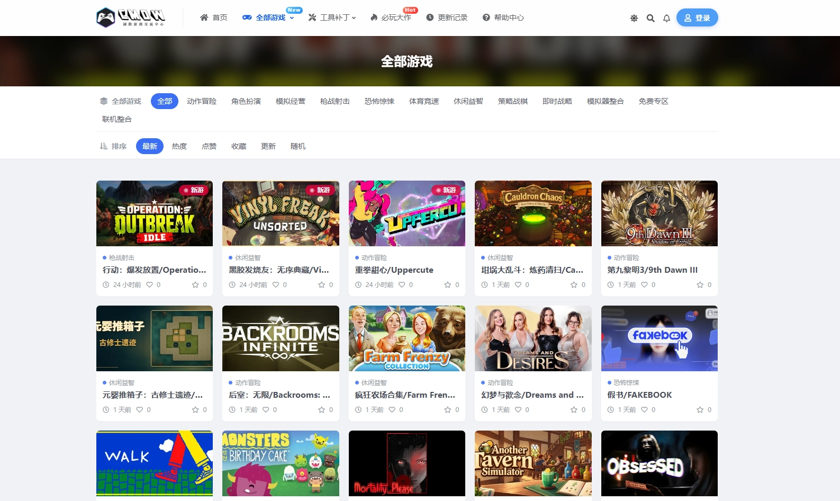Open the 假书/FAKEBOOK title link
Screen dimensions: 840x501
coord(639,395)
